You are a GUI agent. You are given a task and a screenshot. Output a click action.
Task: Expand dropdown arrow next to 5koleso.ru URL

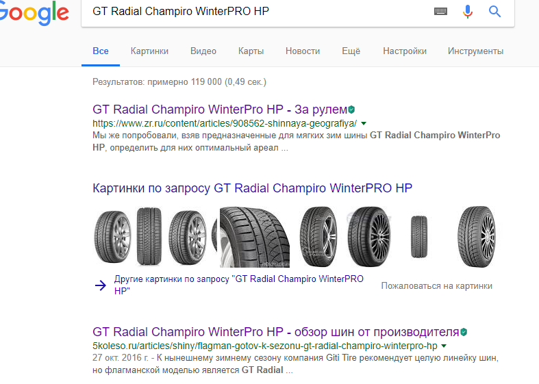click(444, 346)
